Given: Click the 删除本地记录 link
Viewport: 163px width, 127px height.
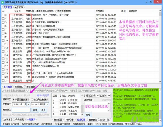Looking at the screenshot, I should coord(43,95).
